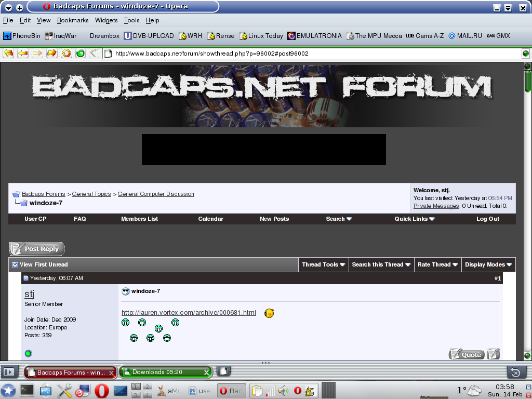Open the KDE start menu star icon
This screenshot has height=399, width=532.
[x=8, y=391]
